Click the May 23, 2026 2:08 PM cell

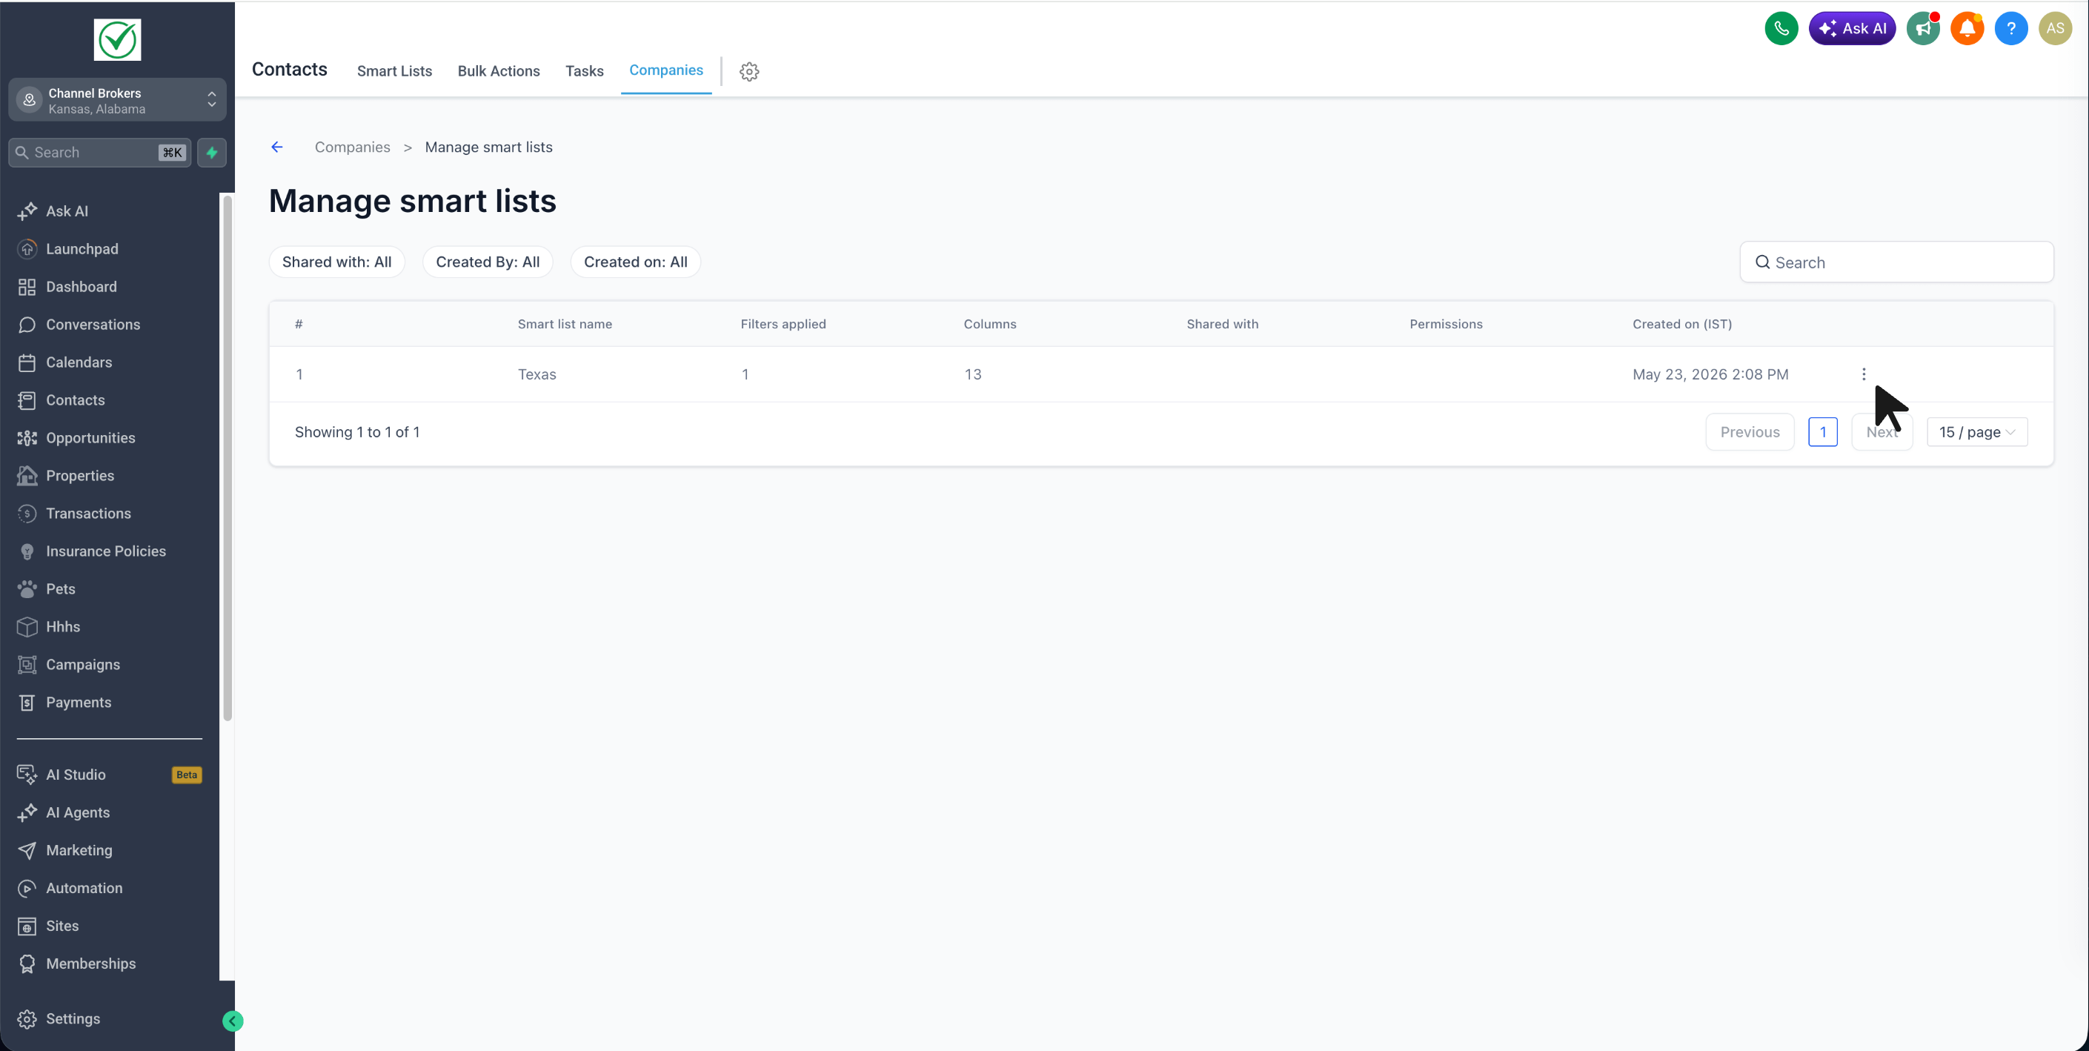point(1710,374)
